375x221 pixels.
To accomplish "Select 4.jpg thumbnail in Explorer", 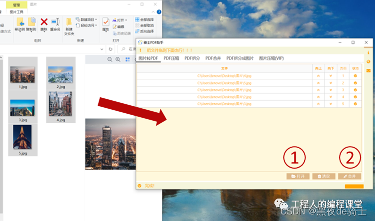I will [60, 104].
